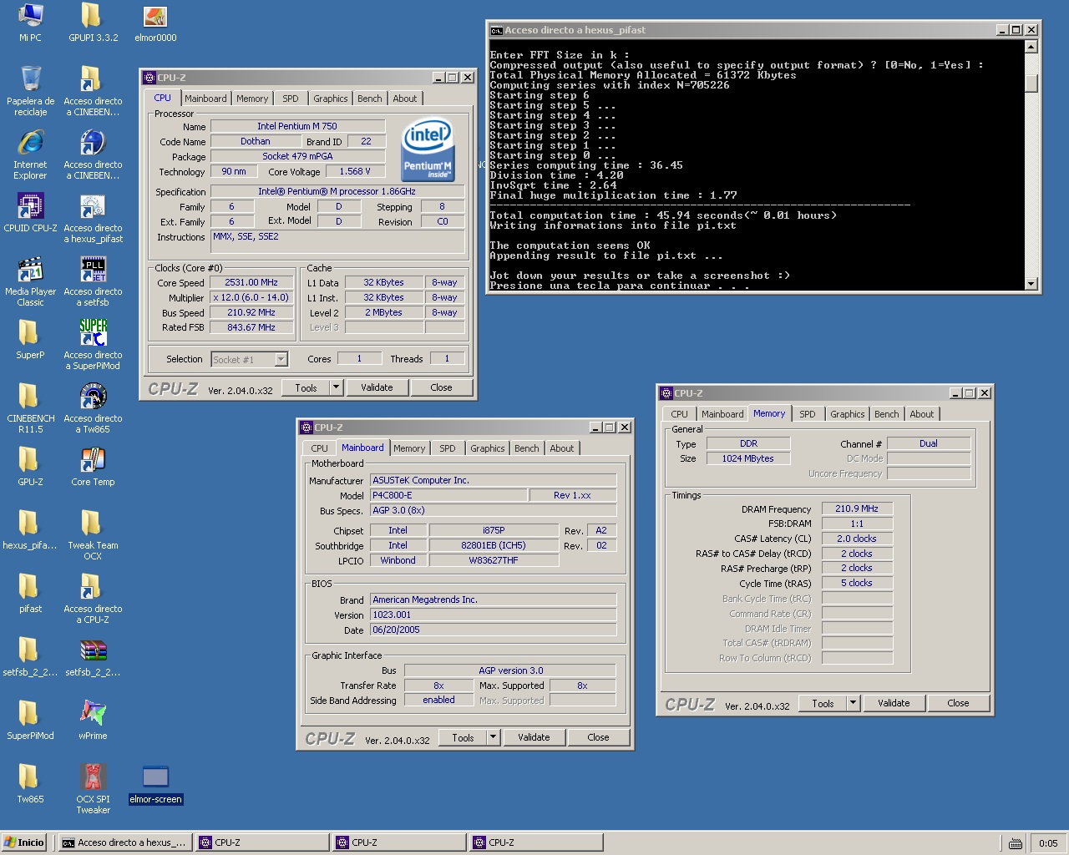Open Acceso directo a Tw865 shortcut
The width and height of the screenshot is (1069, 855).
[93, 408]
